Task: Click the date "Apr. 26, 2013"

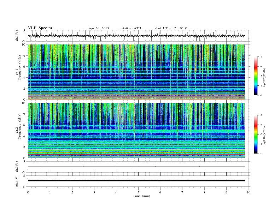Action: pyautogui.click(x=99, y=28)
